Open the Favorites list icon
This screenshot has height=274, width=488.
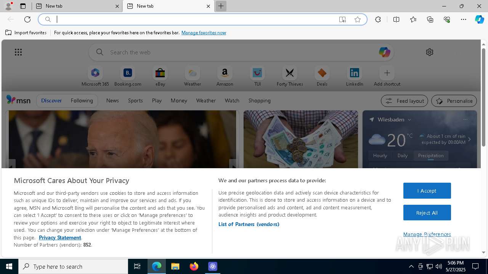[413, 19]
